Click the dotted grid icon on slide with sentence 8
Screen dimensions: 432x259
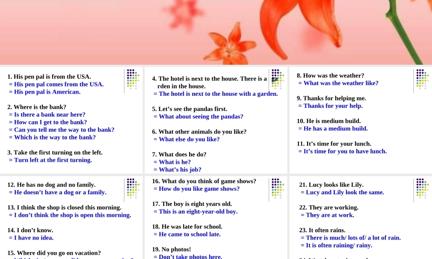422,79
